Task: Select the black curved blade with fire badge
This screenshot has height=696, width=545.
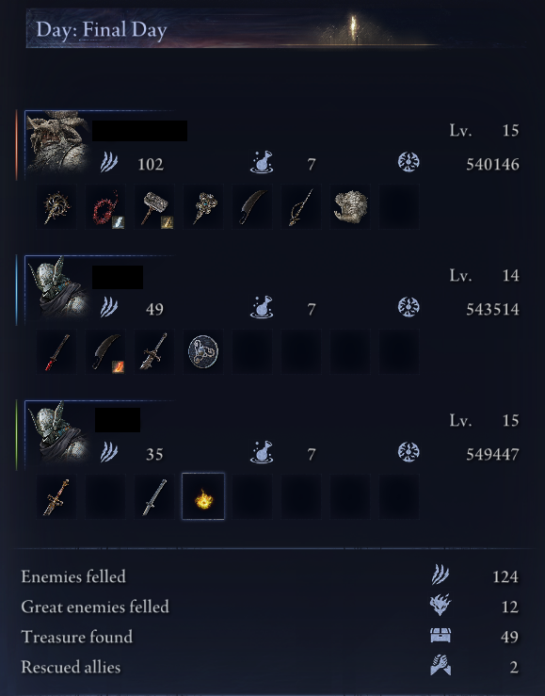Action: 105,351
